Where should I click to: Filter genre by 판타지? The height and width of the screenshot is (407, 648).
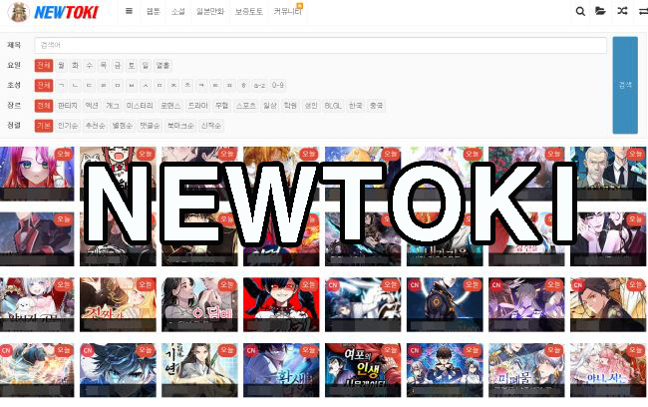[x=68, y=106]
